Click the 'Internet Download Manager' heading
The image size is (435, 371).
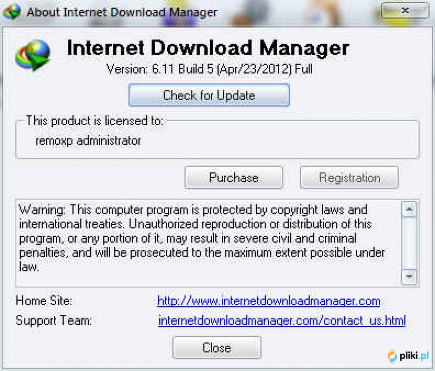tap(208, 48)
